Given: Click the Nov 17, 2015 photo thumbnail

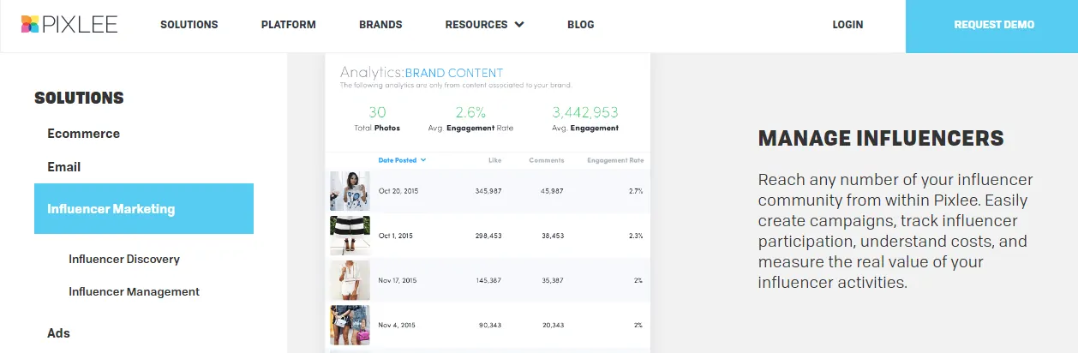Looking at the screenshot, I should [350, 280].
